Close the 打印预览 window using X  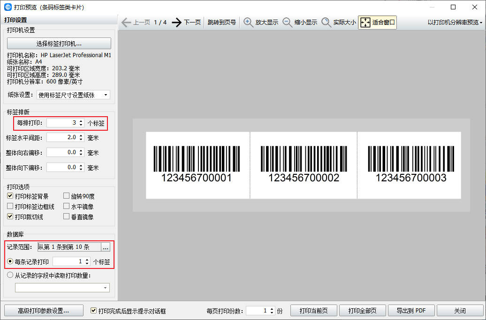[x=475, y=7]
